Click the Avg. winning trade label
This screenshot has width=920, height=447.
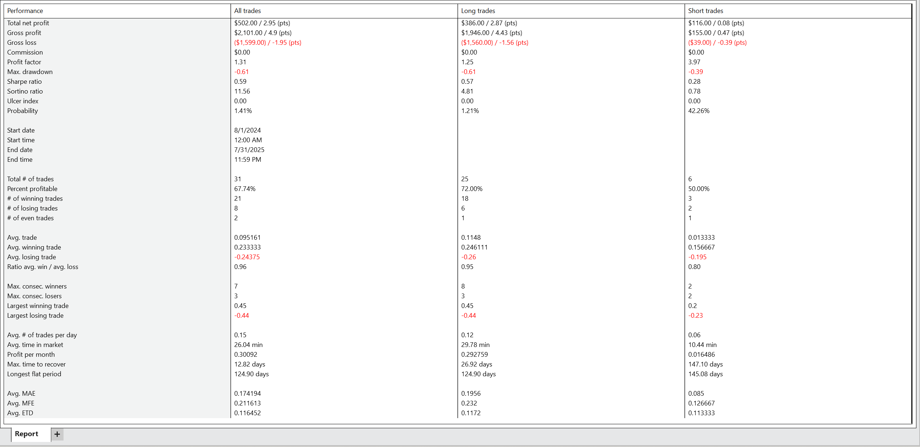34,247
